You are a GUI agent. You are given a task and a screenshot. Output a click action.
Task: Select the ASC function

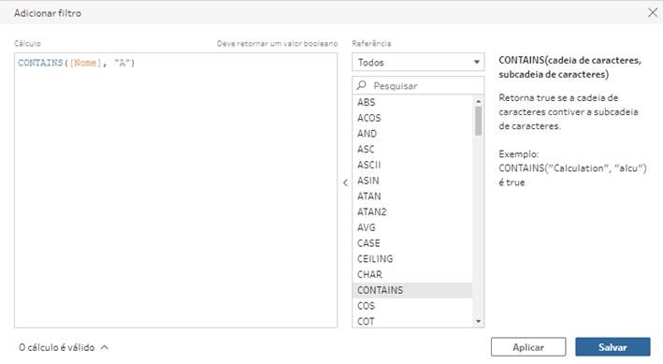[412, 149]
